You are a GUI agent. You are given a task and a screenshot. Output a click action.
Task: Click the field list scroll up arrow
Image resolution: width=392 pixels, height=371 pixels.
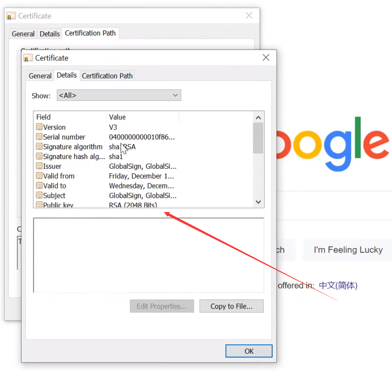click(258, 118)
